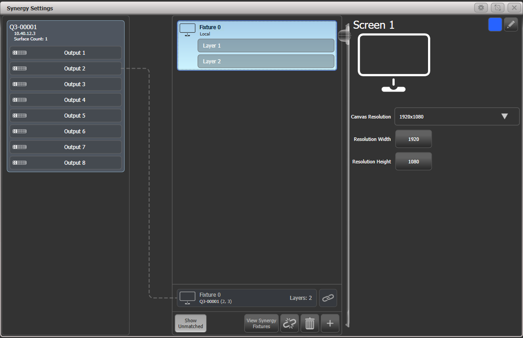Image resolution: width=523 pixels, height=338 pixels.
Task: Open the Screen 1 edit pencil icon
Action: coord(511,25)
